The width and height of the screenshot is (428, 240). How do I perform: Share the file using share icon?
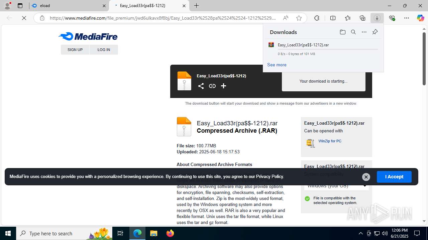pyautogui.click(x=201, y=86)
